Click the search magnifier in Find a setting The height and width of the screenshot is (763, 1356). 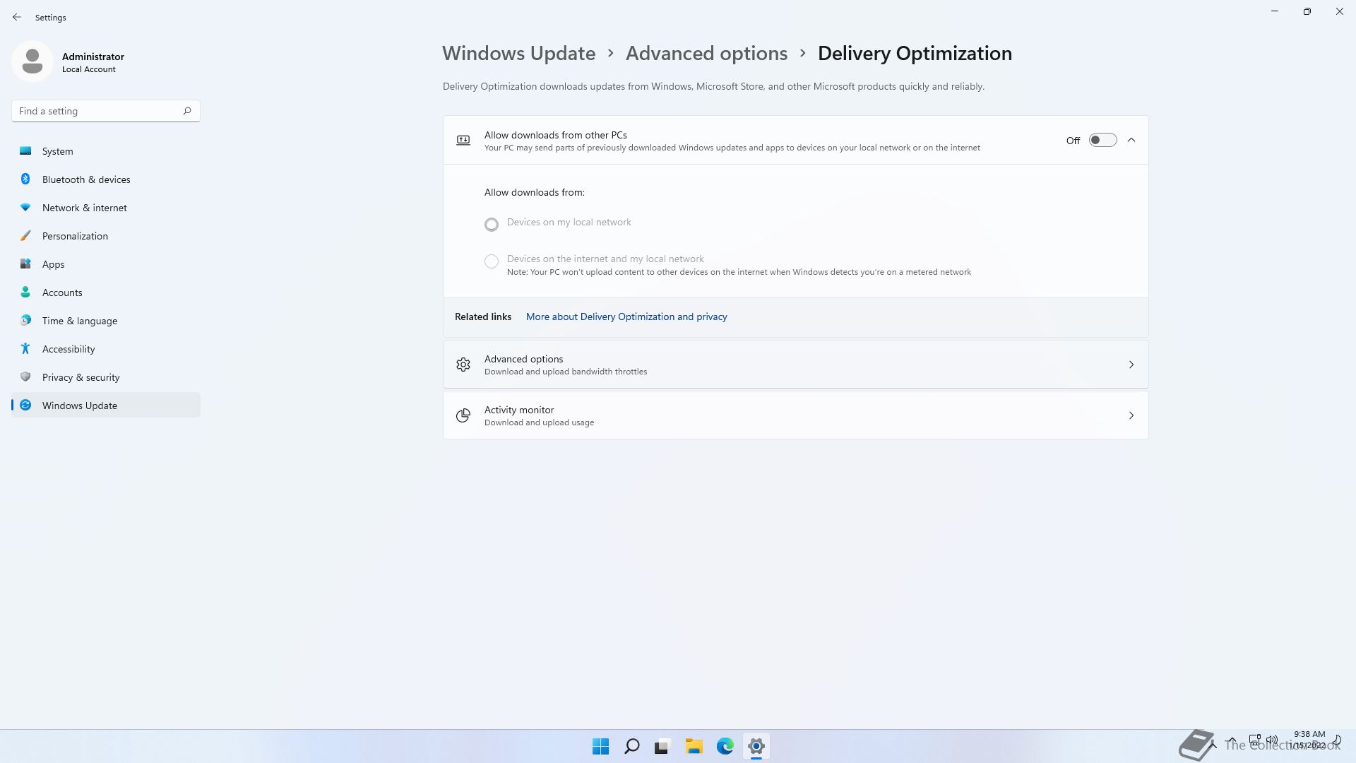(x=187, y=111)
